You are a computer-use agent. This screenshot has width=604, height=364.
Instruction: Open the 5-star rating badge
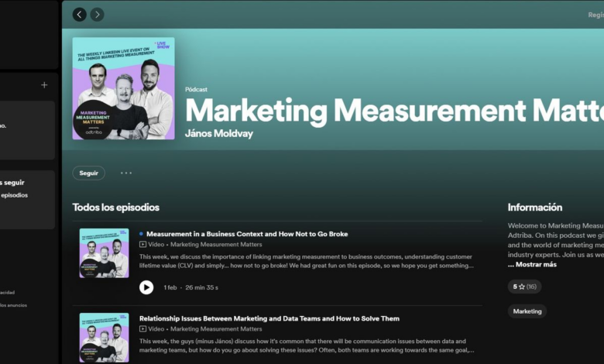point(524,287)
